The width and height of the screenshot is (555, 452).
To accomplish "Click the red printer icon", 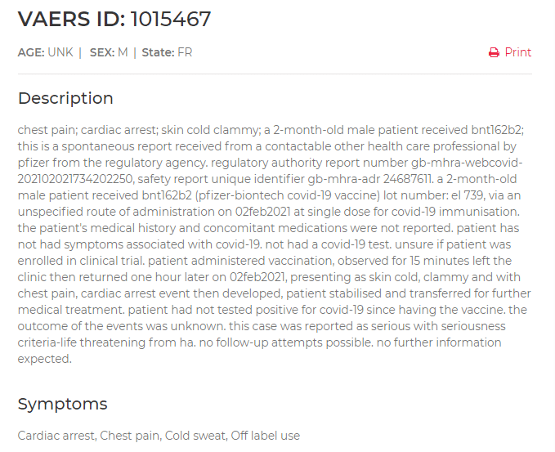I will click(494, 52).
